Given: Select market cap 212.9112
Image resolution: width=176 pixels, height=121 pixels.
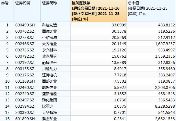Looking at the screenshot, I should click(166, 37).
